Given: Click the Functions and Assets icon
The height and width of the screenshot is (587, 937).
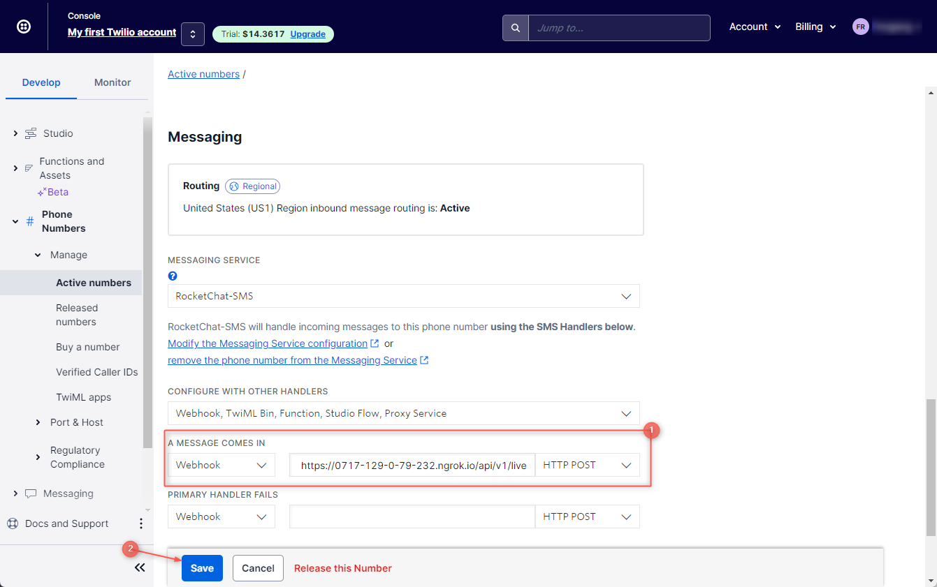Looking at the screenshot, I should tap(29, 168).
